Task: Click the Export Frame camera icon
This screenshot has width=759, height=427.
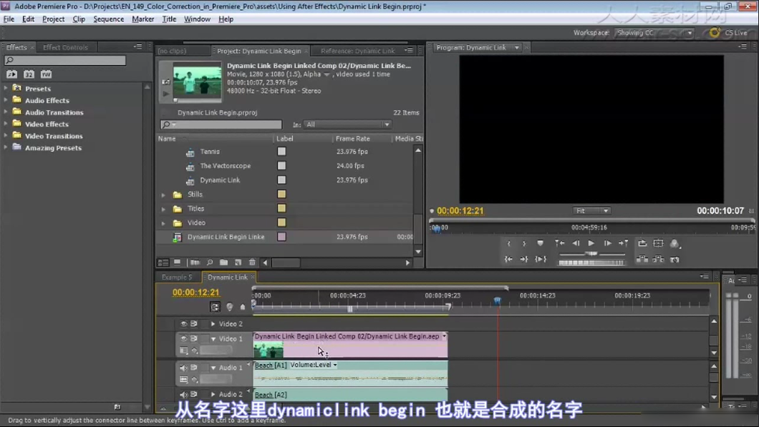Action: [x=675, y=260]
